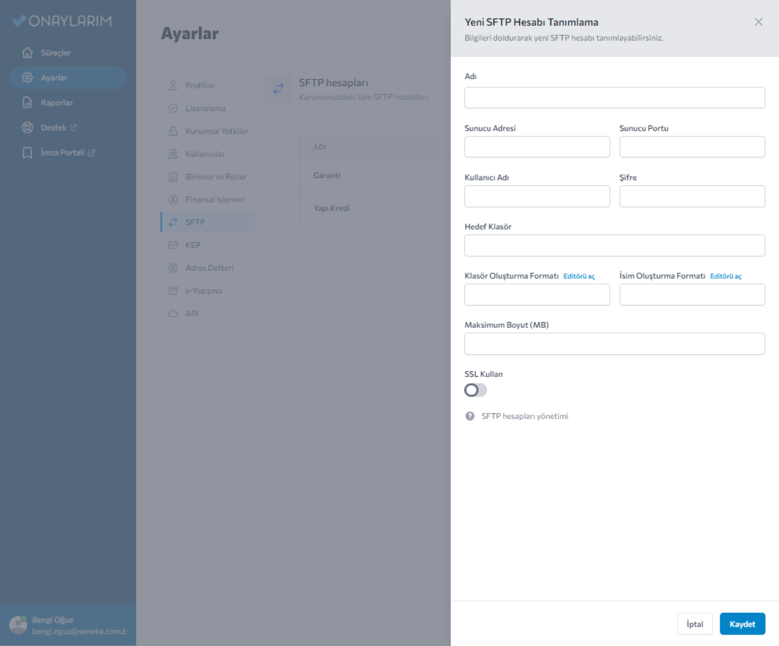This screenshot has width=779, height=646.
Task: Open editor for İsim Oluşturma Formatı
Action: (725, 277)
